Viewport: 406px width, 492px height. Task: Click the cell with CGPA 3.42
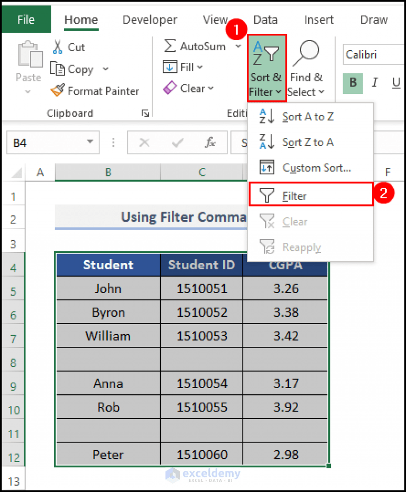point(285,336)
